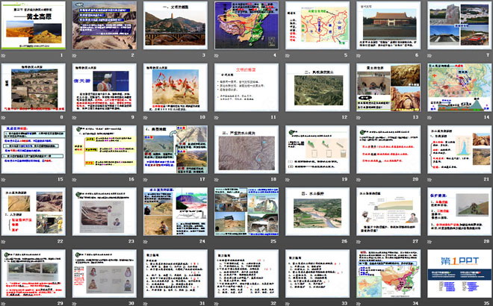
Task: Select slide 28 titled 保护措施
Action: [x=456, y=211]
